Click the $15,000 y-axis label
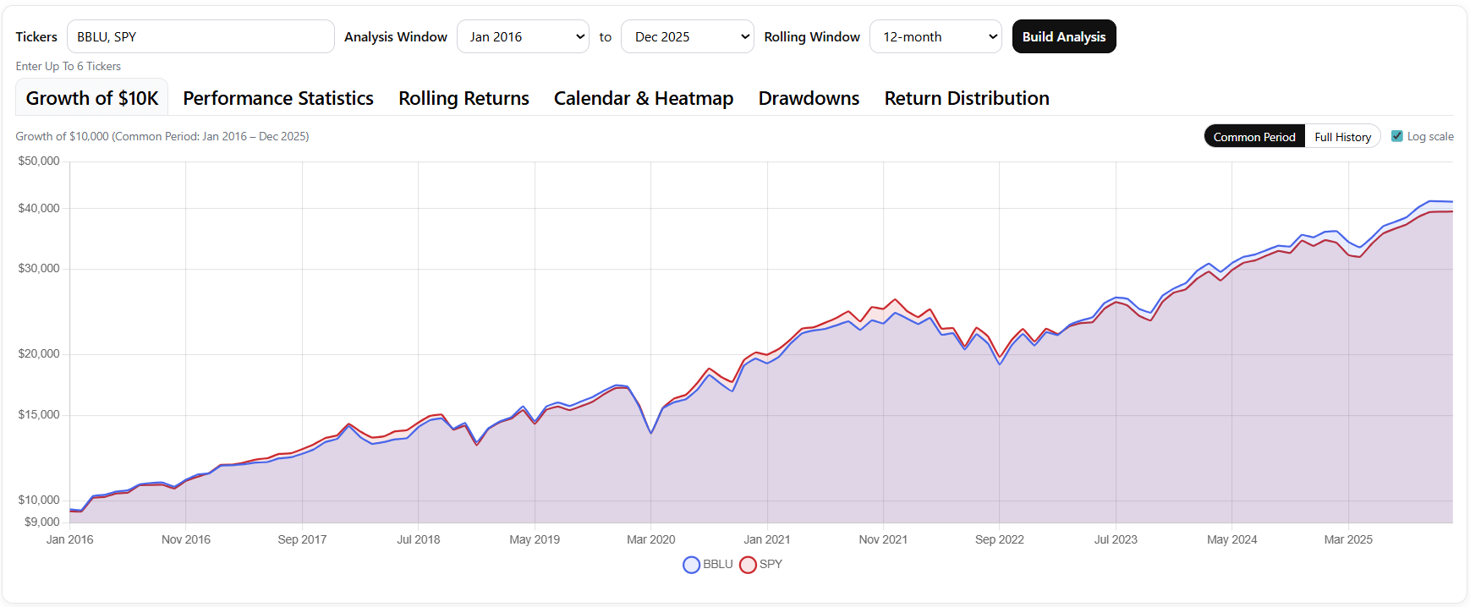 pyautogui.click(x=39, y=414)
